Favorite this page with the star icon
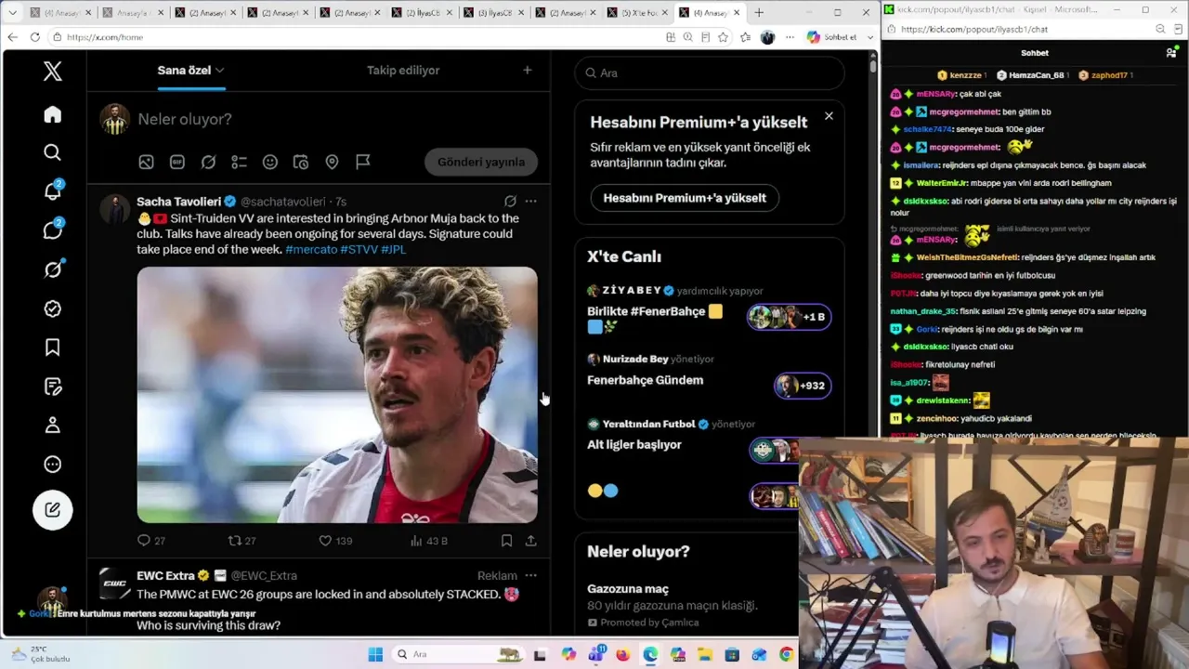Image resolution: width=1189 pixels, height=669 pixels. [x=723, y=37]
